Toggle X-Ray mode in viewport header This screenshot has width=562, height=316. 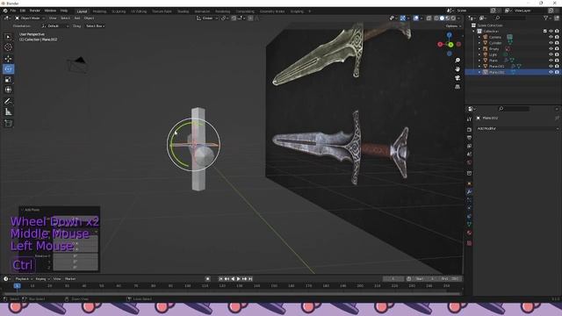point(429,18)
